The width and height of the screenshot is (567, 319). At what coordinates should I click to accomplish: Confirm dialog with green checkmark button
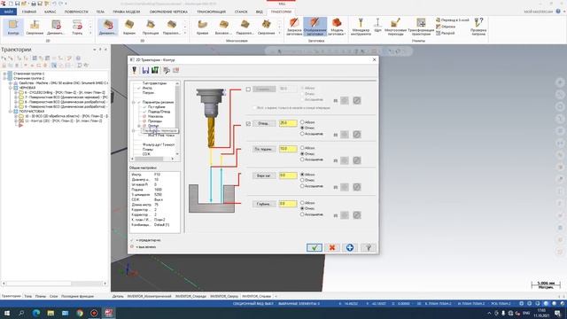(x=315, y=247)
